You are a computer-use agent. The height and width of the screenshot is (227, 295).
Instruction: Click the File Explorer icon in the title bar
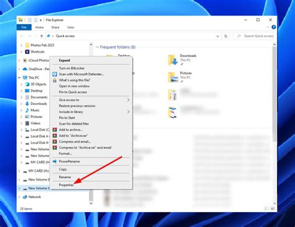pos(21,20)
